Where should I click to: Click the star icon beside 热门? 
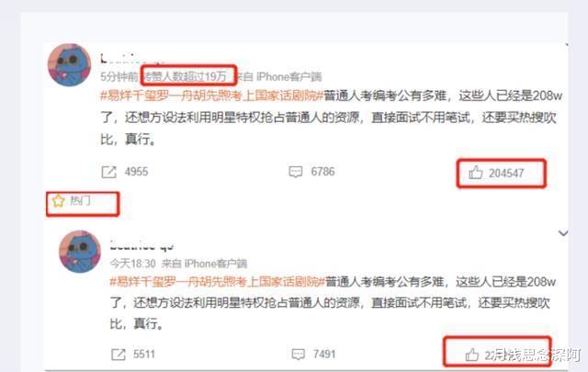pos(58,200)
